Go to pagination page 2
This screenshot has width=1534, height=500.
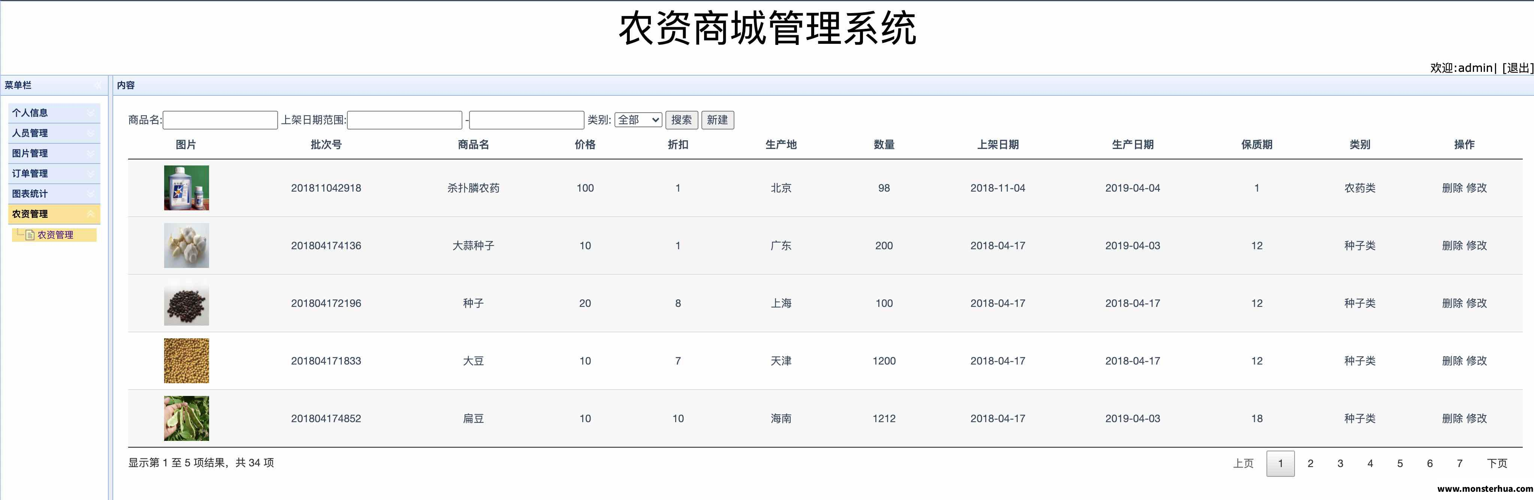pyautogui.click(x=1310, y=464)
